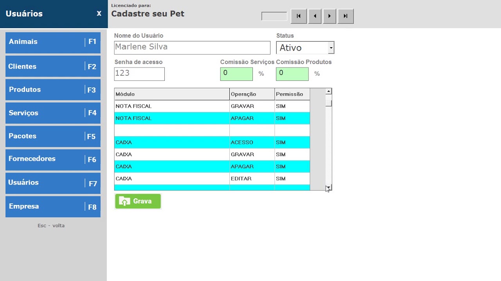Open the Status dropdown
The image size is (501, 281).
pos(331,48)
